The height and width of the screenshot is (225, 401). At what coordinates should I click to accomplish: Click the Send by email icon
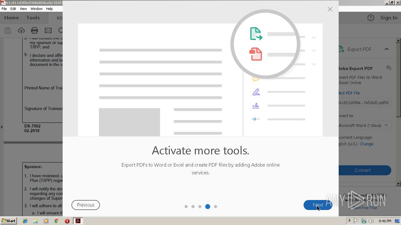click(48, 30)
